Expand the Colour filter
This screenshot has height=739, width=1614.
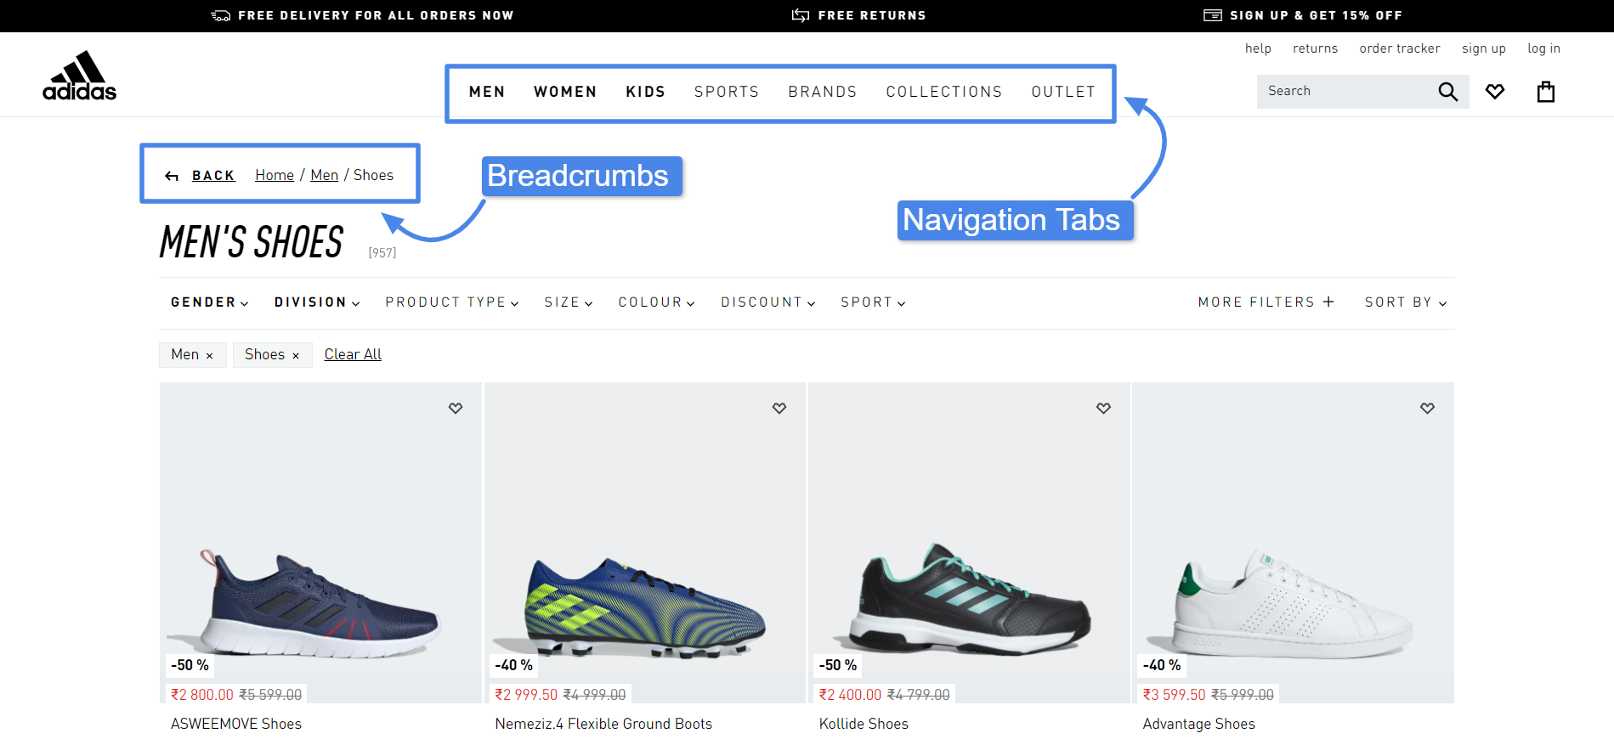657,302
